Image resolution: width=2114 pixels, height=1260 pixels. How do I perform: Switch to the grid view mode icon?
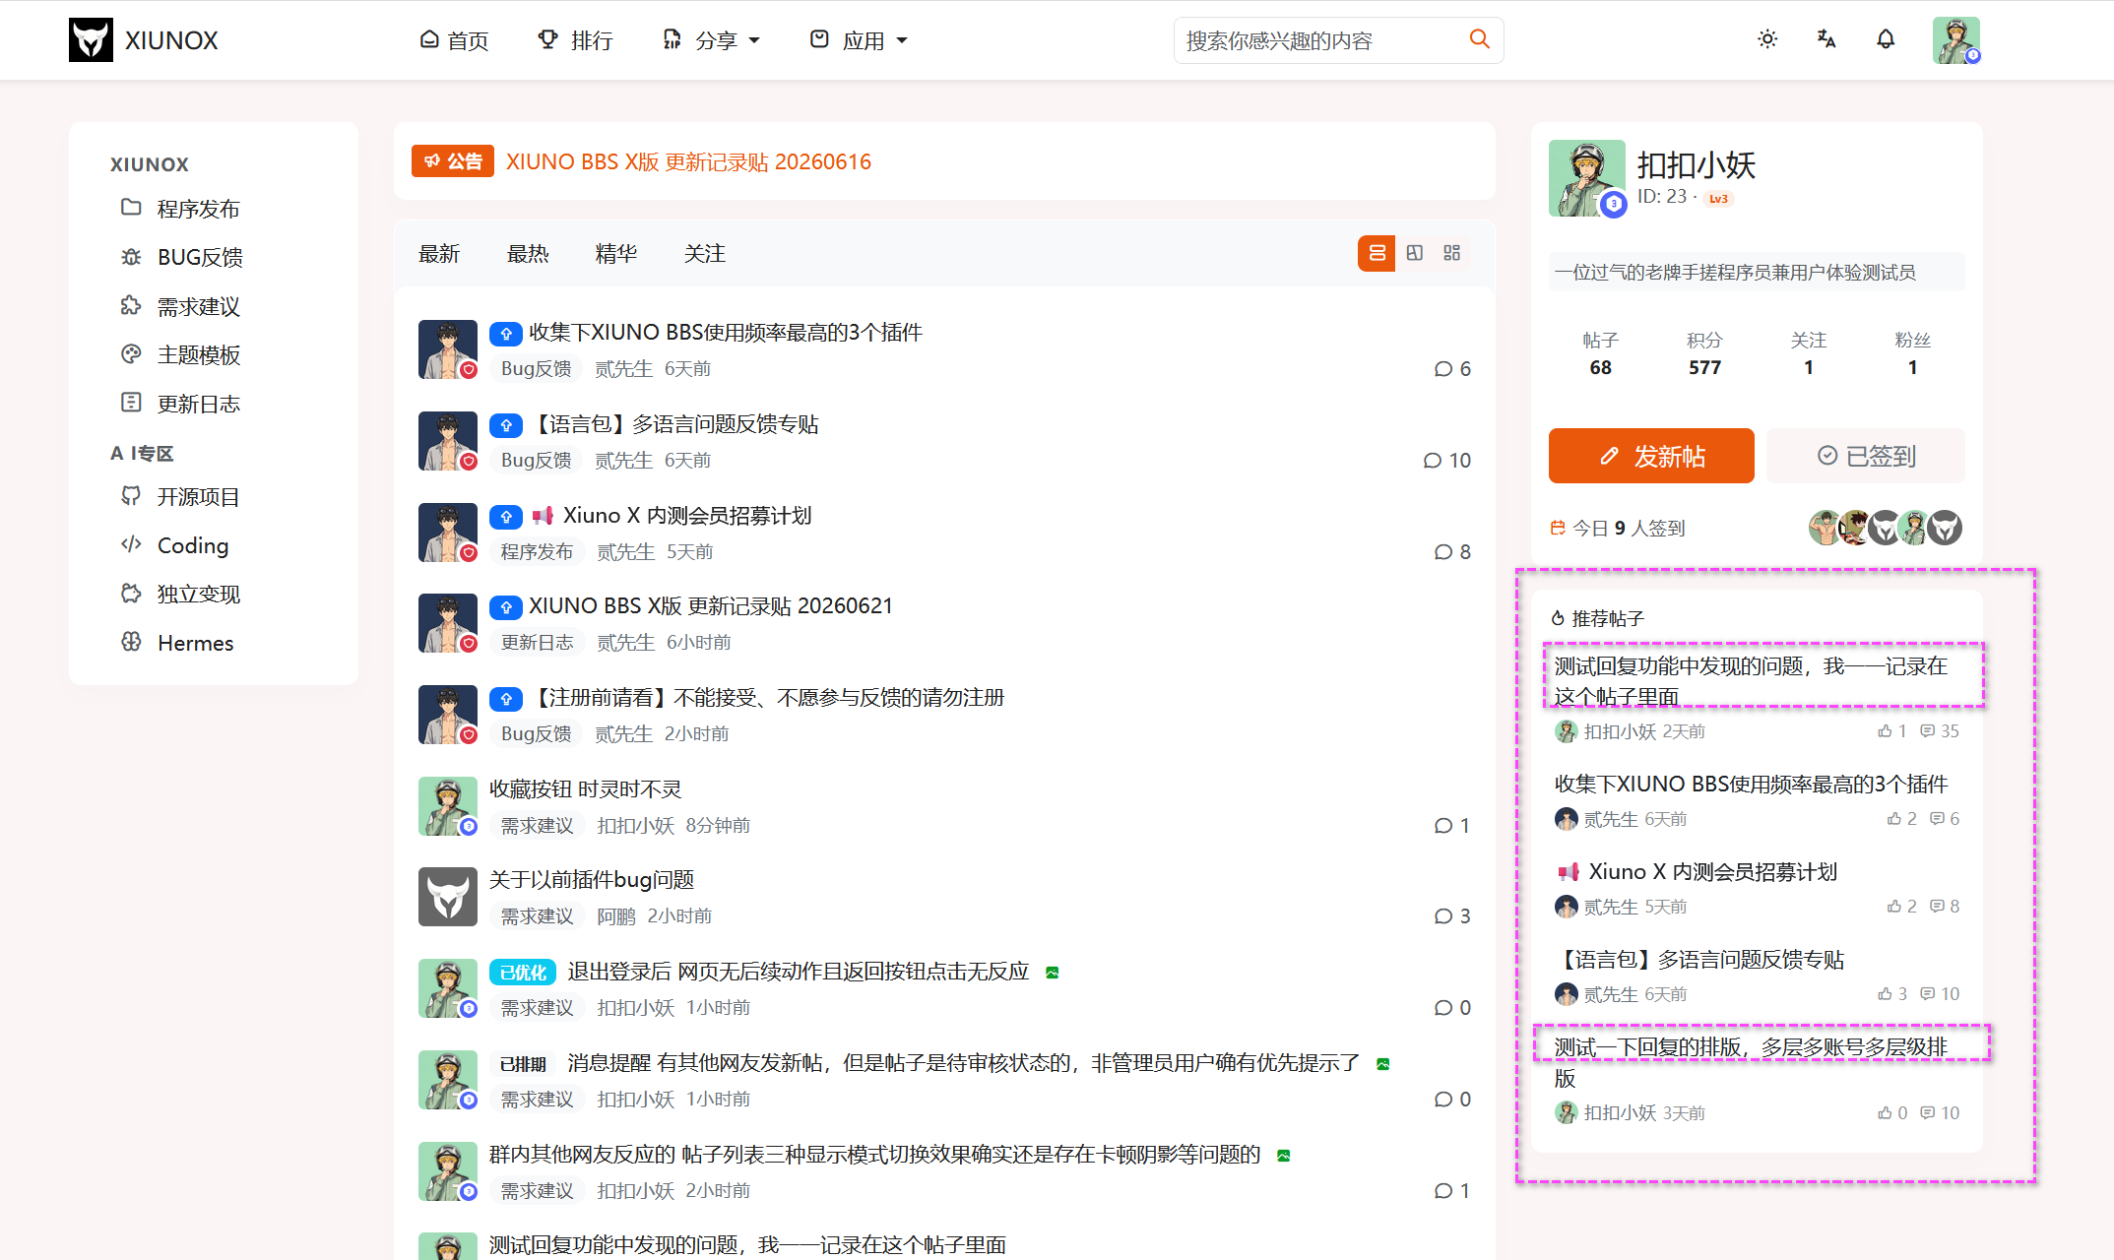(x=1452, y=253)
